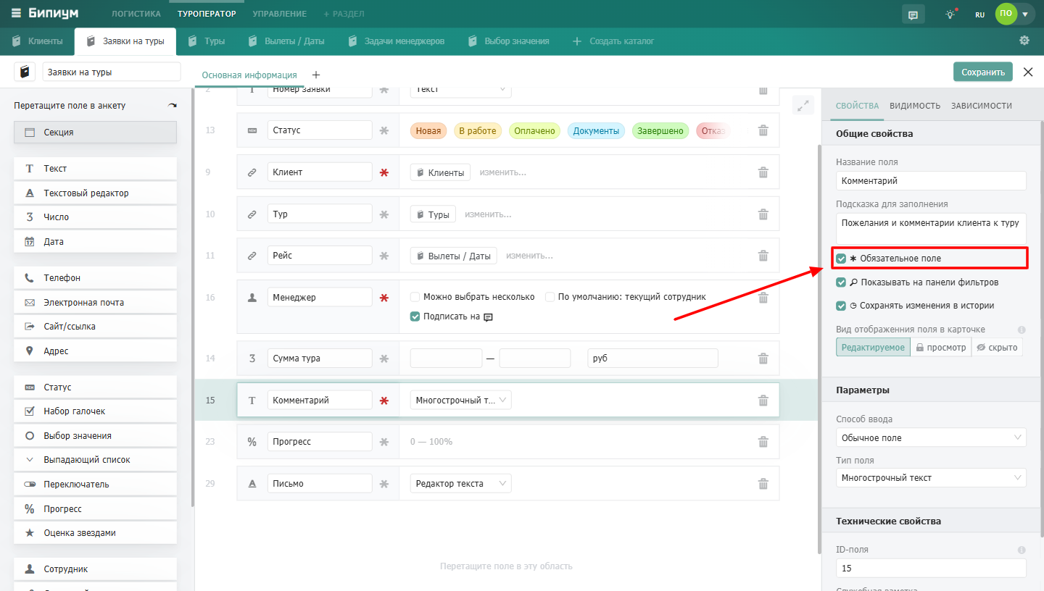Open the hamburger main menu
This screenshot has width=1044, height=591.
click(x=16, y=13)
